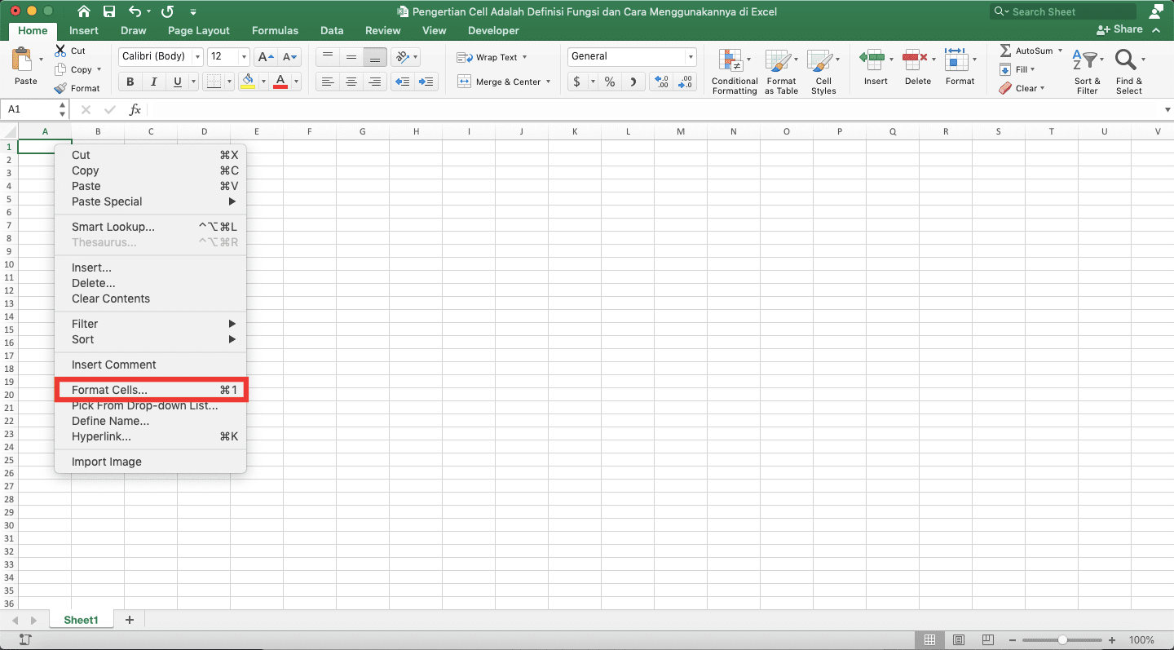This screenshot has height=650, width=1174.
Task: Toggle center text horizontally
Action: click(x=351, y=82)
